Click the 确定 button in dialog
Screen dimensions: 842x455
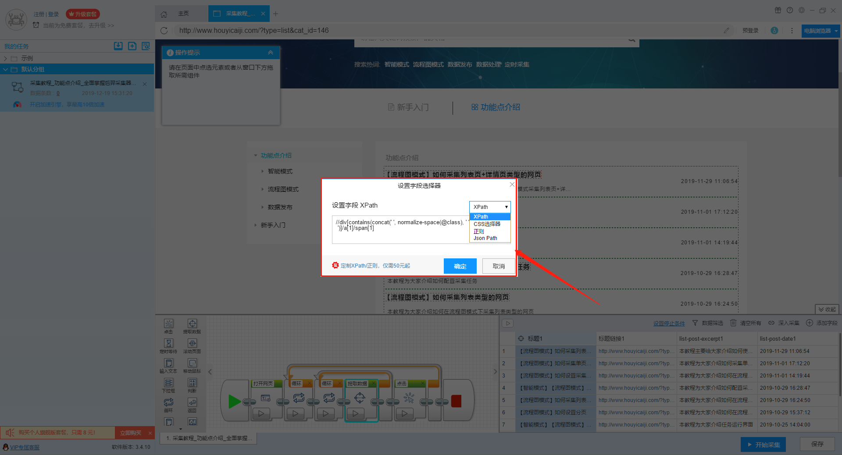point(460,266)
